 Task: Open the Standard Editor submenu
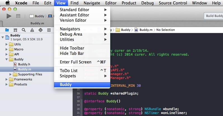point(82,10)
